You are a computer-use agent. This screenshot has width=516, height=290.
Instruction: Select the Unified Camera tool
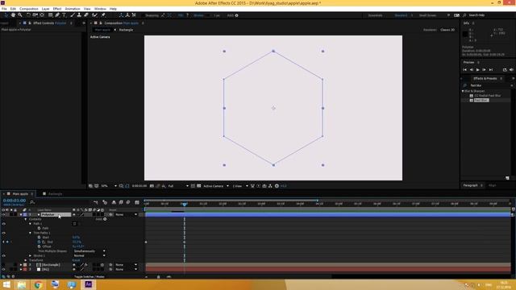coord(35,15)
